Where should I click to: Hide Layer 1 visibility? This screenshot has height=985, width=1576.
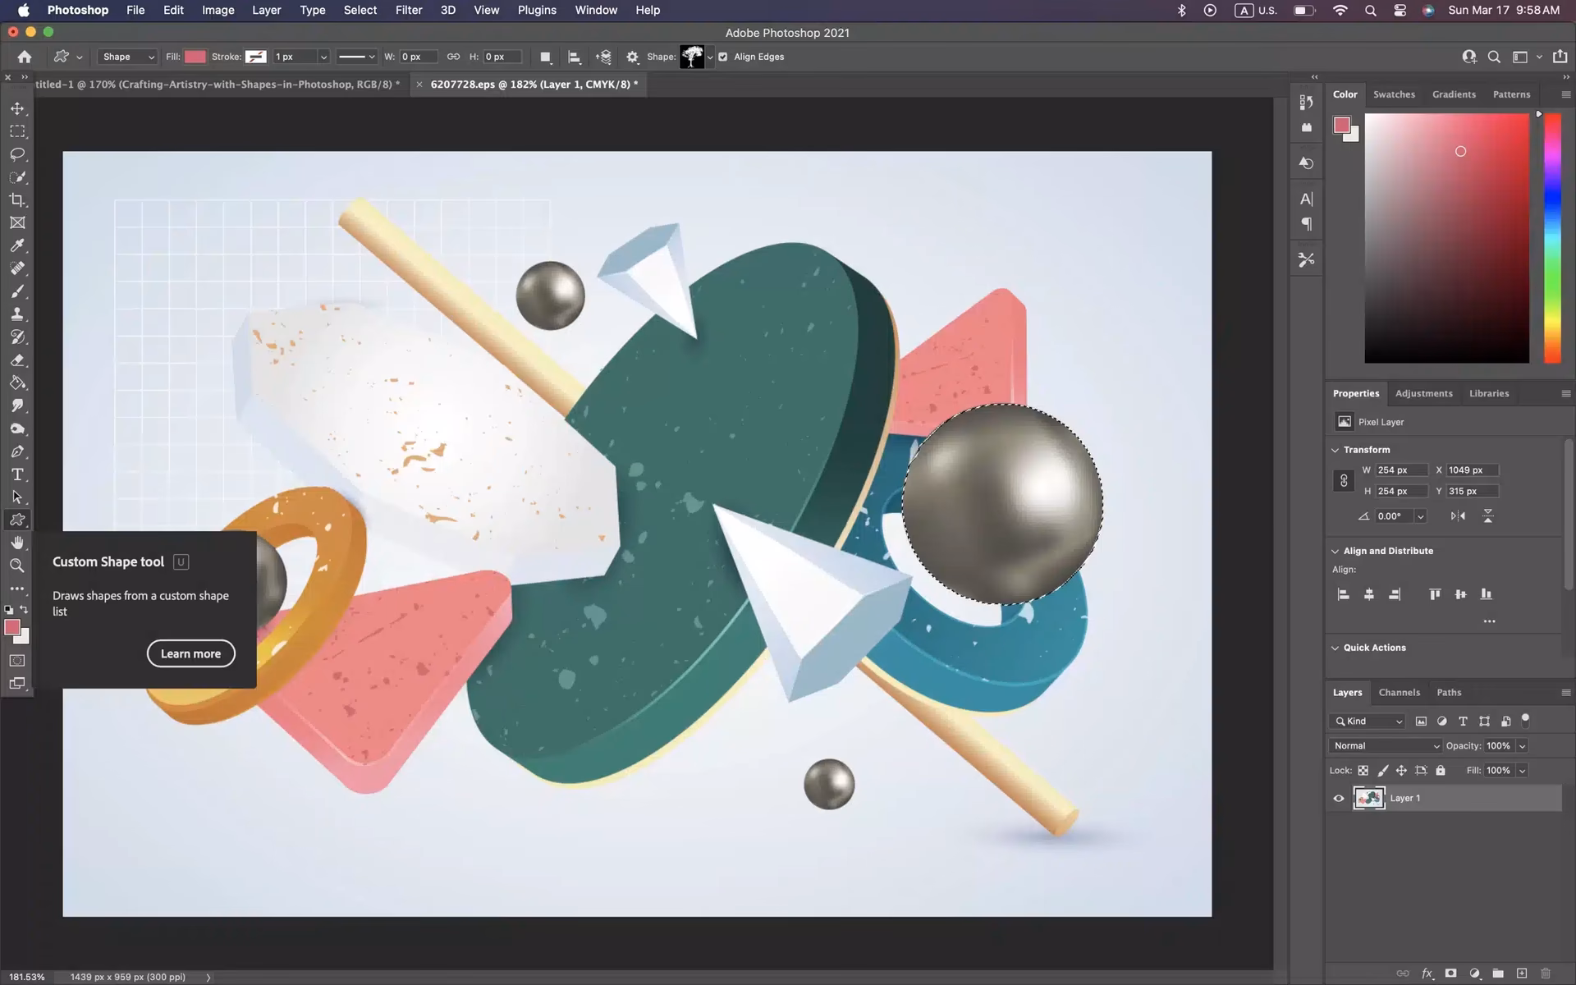click(1339, 798)
